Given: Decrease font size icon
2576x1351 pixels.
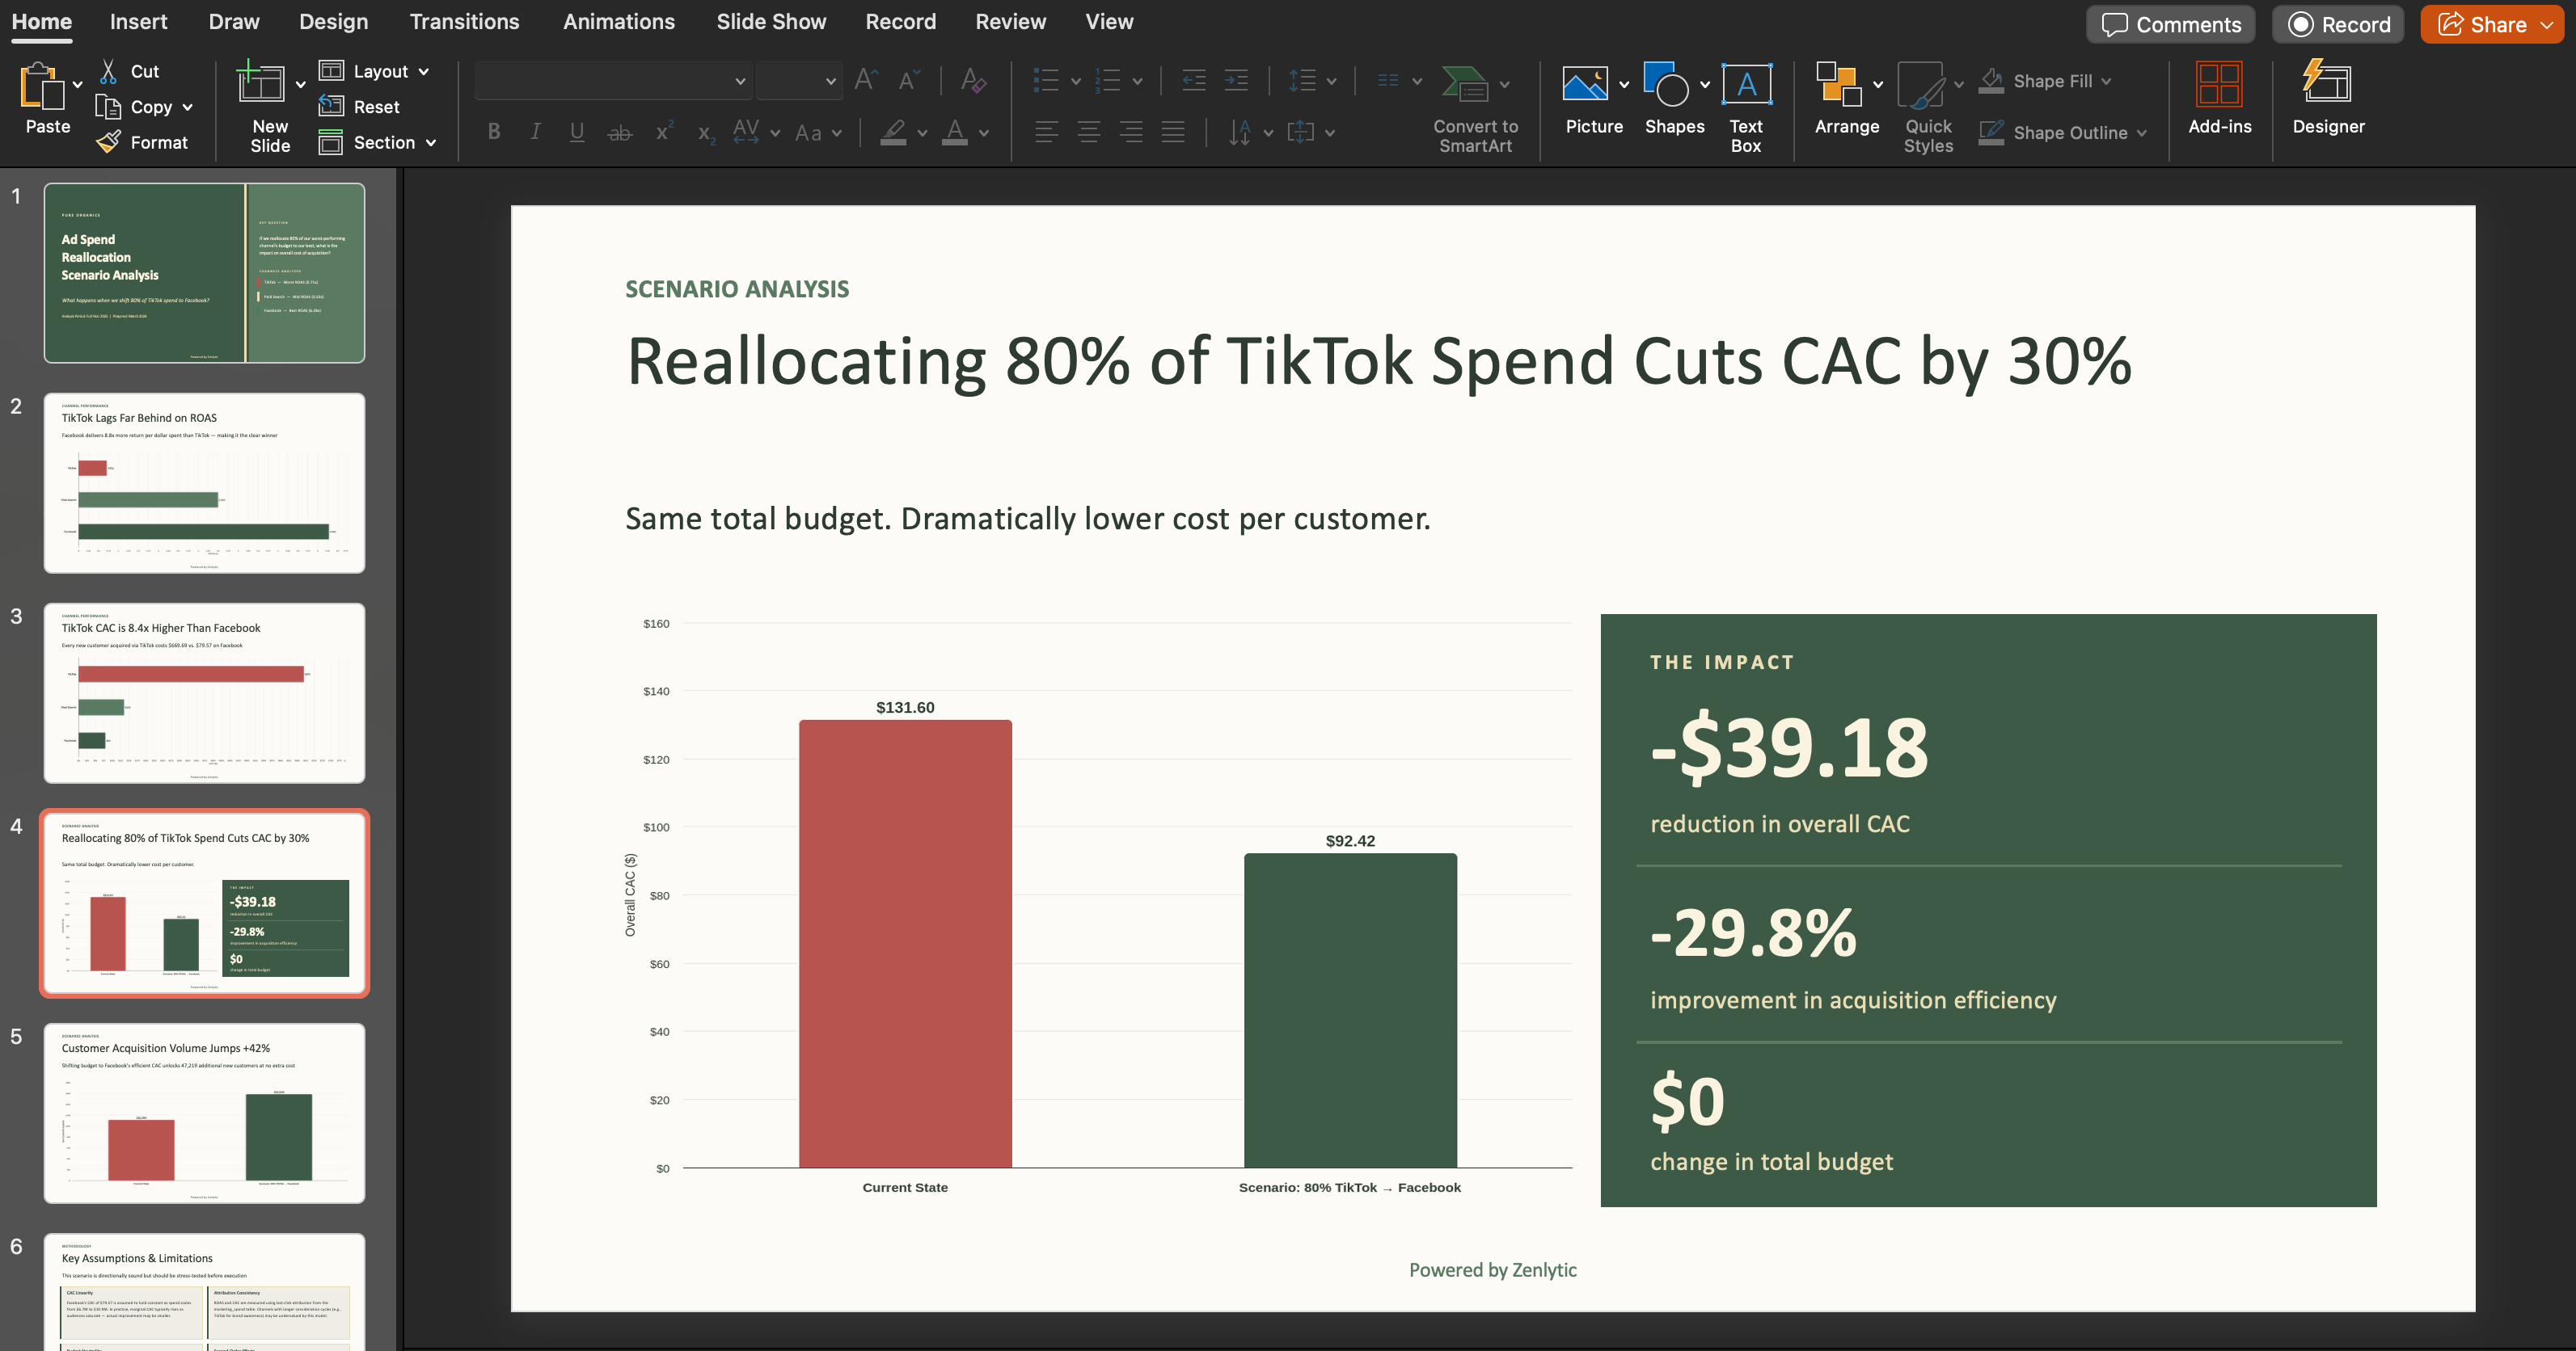Looking at the screenshot, I should pos(908,80).
